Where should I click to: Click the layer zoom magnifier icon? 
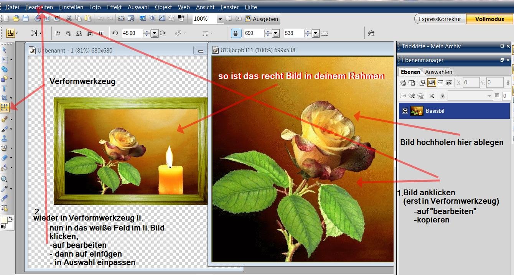point(423,82)
